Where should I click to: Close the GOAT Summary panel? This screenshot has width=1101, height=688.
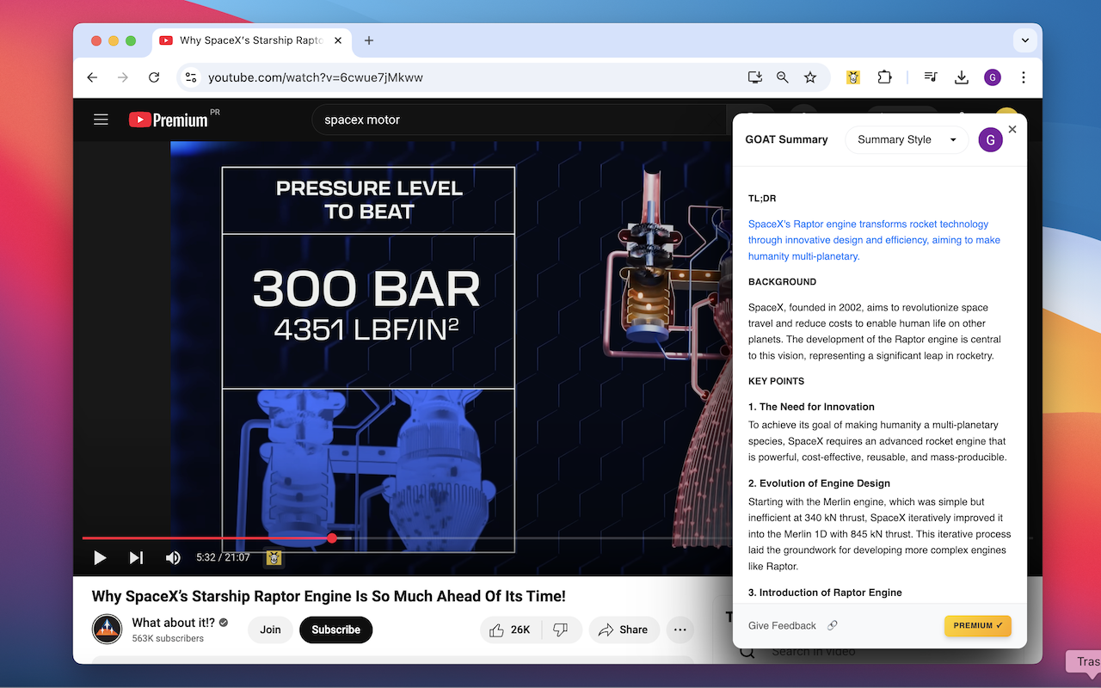tap(1012, 129)
